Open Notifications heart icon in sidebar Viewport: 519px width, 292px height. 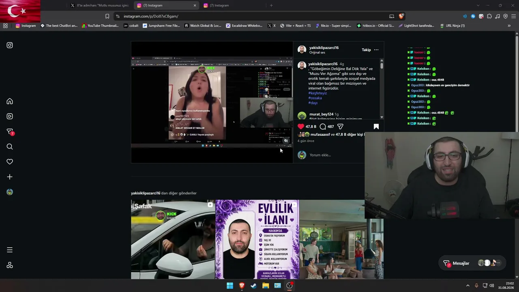click(x=10, y=162)
